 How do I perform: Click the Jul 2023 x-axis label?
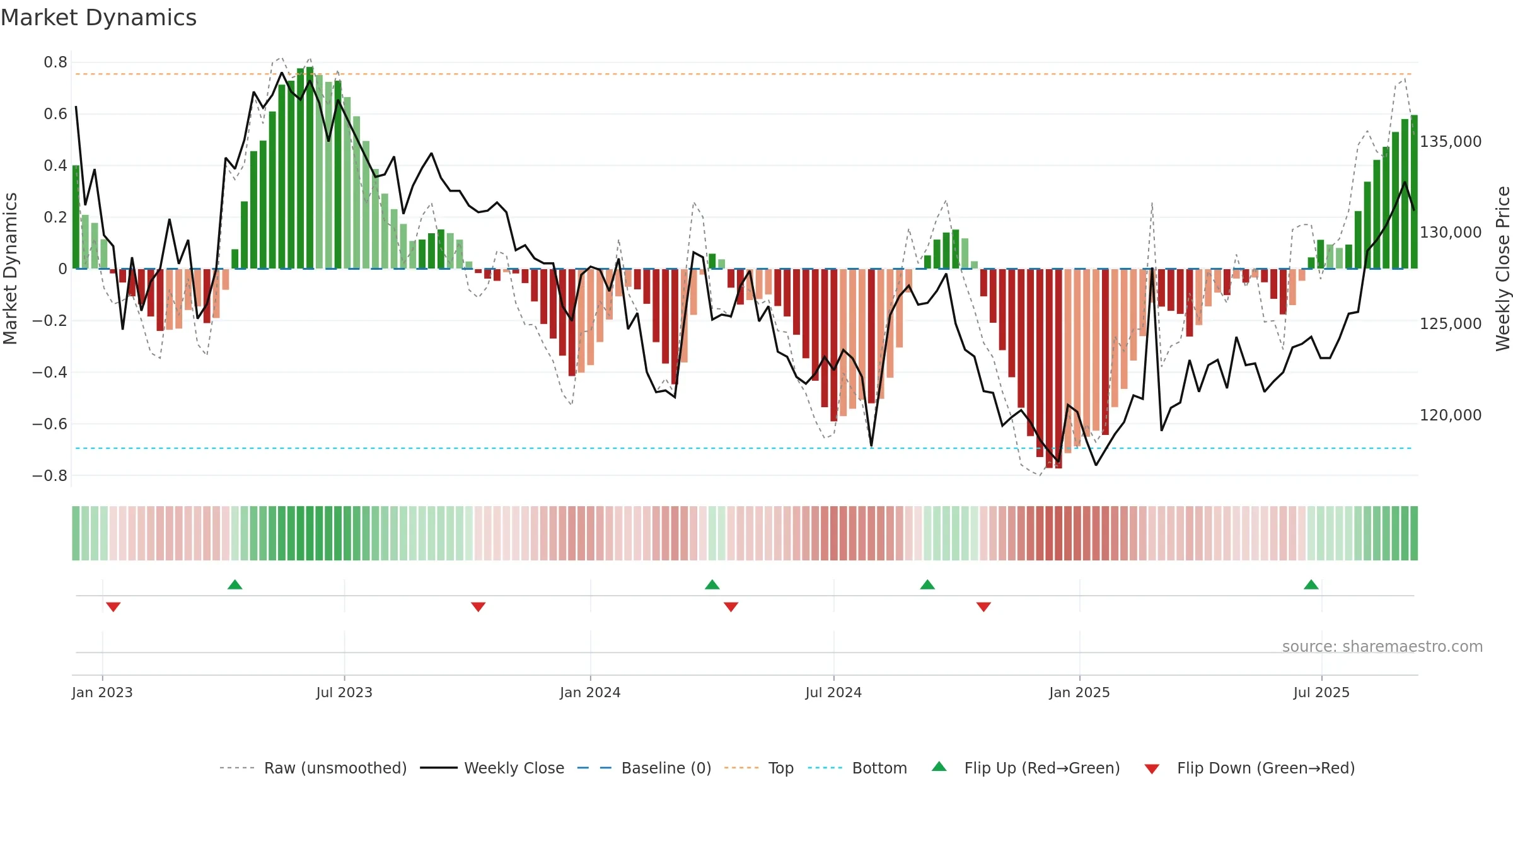pyautogui.click(x=344, y=692)
